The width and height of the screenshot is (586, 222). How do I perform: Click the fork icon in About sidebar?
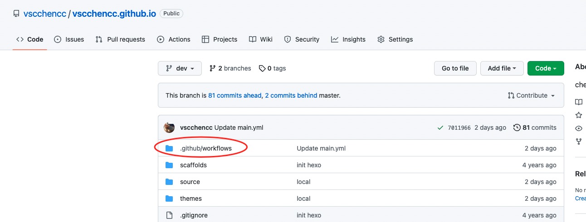click(x=579, y=141)
